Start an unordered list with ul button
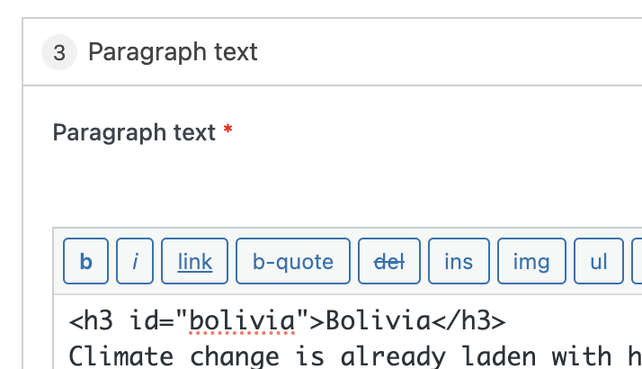 coord(599,262)
